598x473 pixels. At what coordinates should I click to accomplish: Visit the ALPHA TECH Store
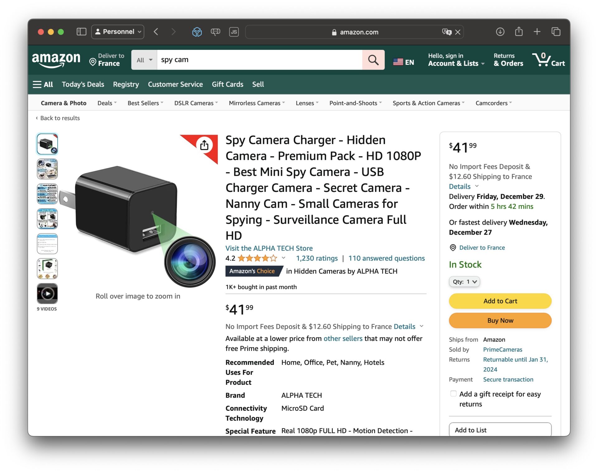269,248
